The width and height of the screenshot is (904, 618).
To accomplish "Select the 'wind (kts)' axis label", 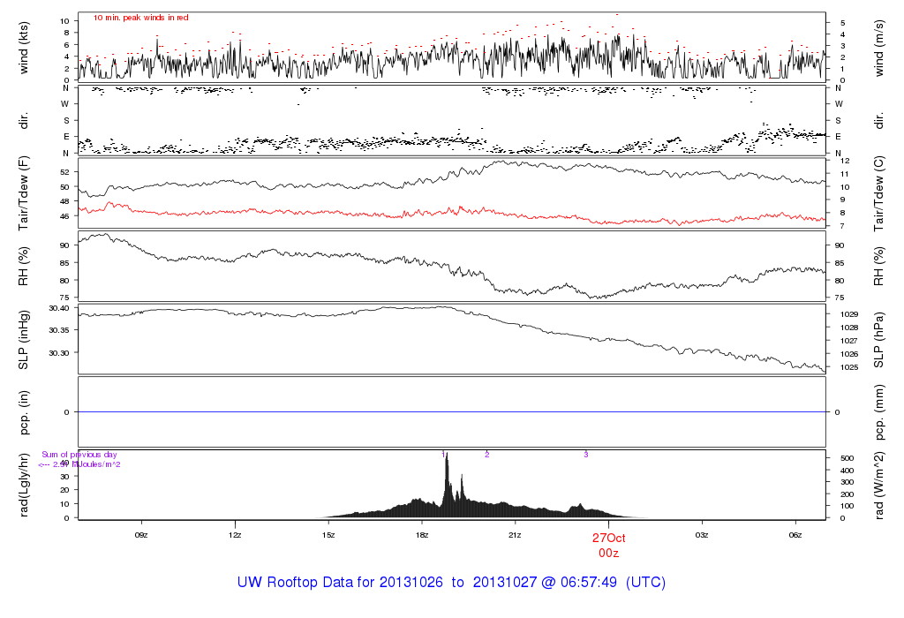I will click(x=24, y=48).
